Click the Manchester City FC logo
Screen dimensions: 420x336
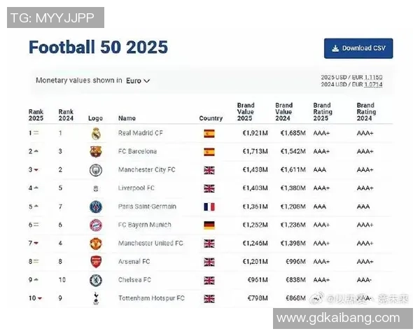pyautogui.click(x=96, y=170)
